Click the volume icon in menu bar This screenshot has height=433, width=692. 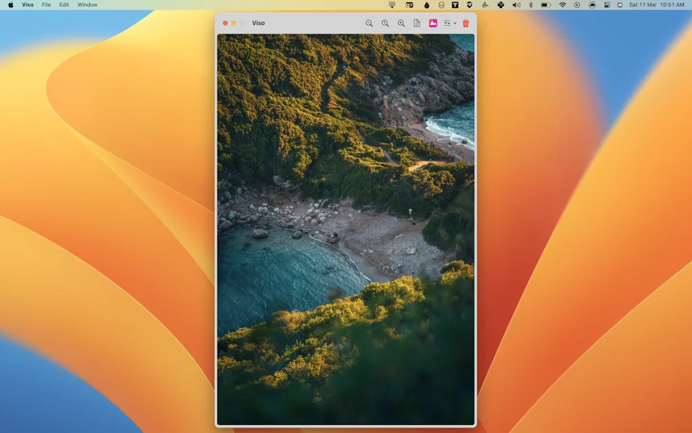(x=516, y=5)
